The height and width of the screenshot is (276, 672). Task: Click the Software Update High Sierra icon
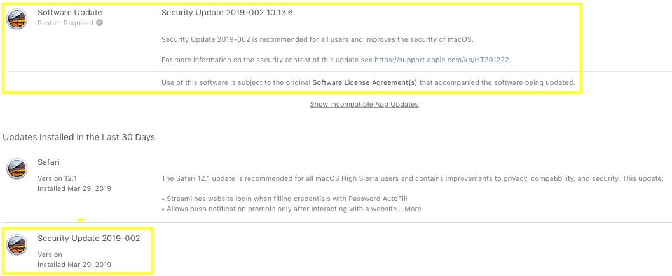coord(17,18)
